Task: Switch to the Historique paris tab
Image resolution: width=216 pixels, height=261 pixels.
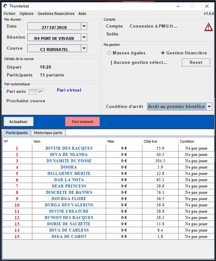Action: (x=48, y=133)
